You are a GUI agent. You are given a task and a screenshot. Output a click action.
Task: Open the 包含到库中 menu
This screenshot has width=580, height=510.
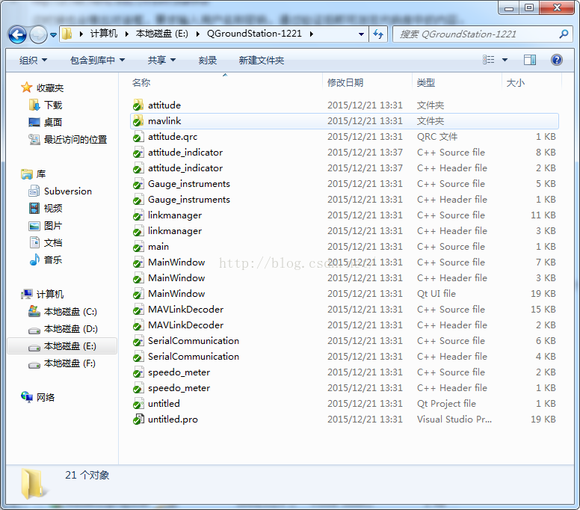[x=98, y=60]
